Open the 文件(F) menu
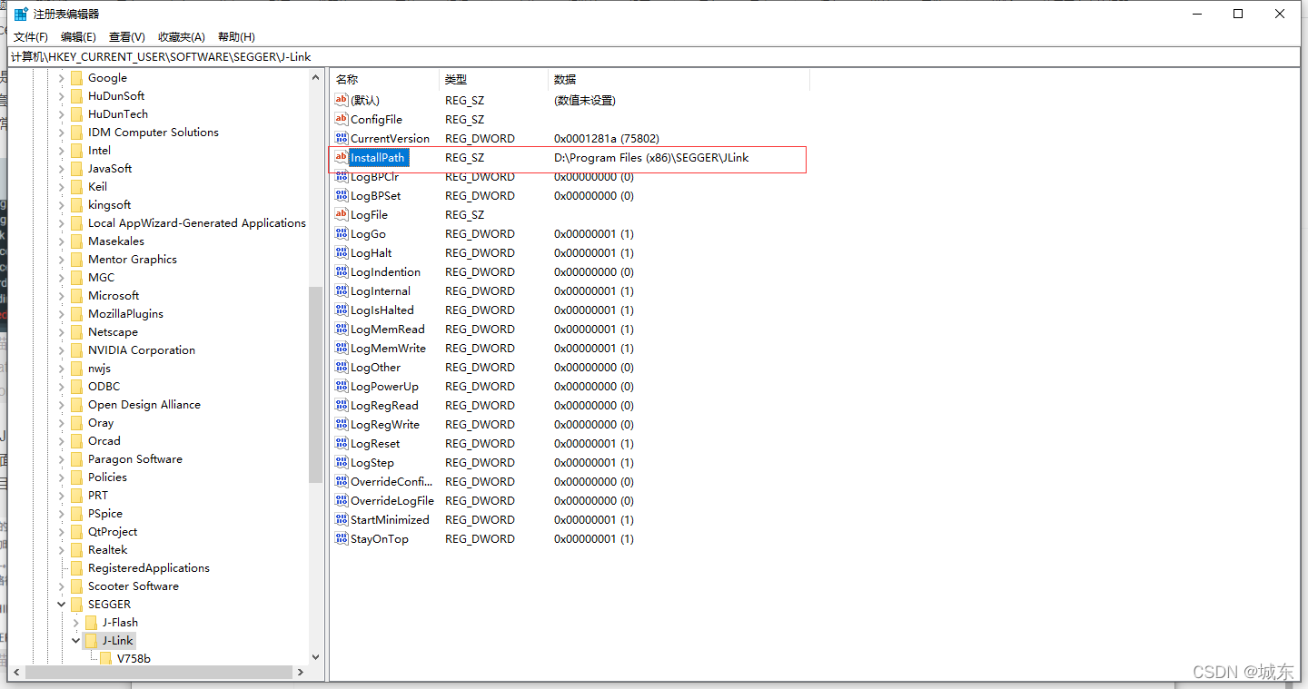 coord(31,37)
